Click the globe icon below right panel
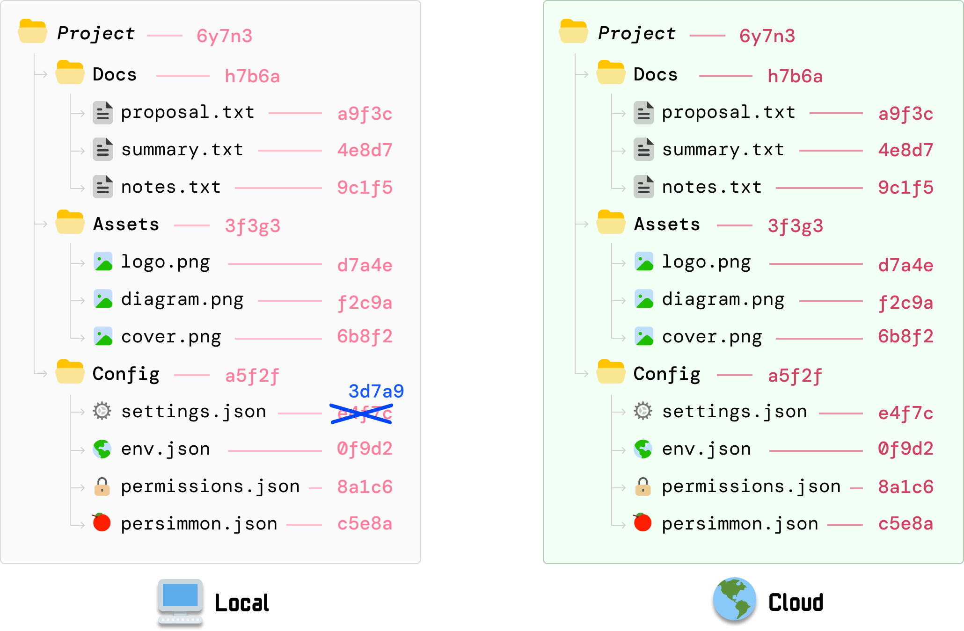Screen dimensions: 964x631 734,602
